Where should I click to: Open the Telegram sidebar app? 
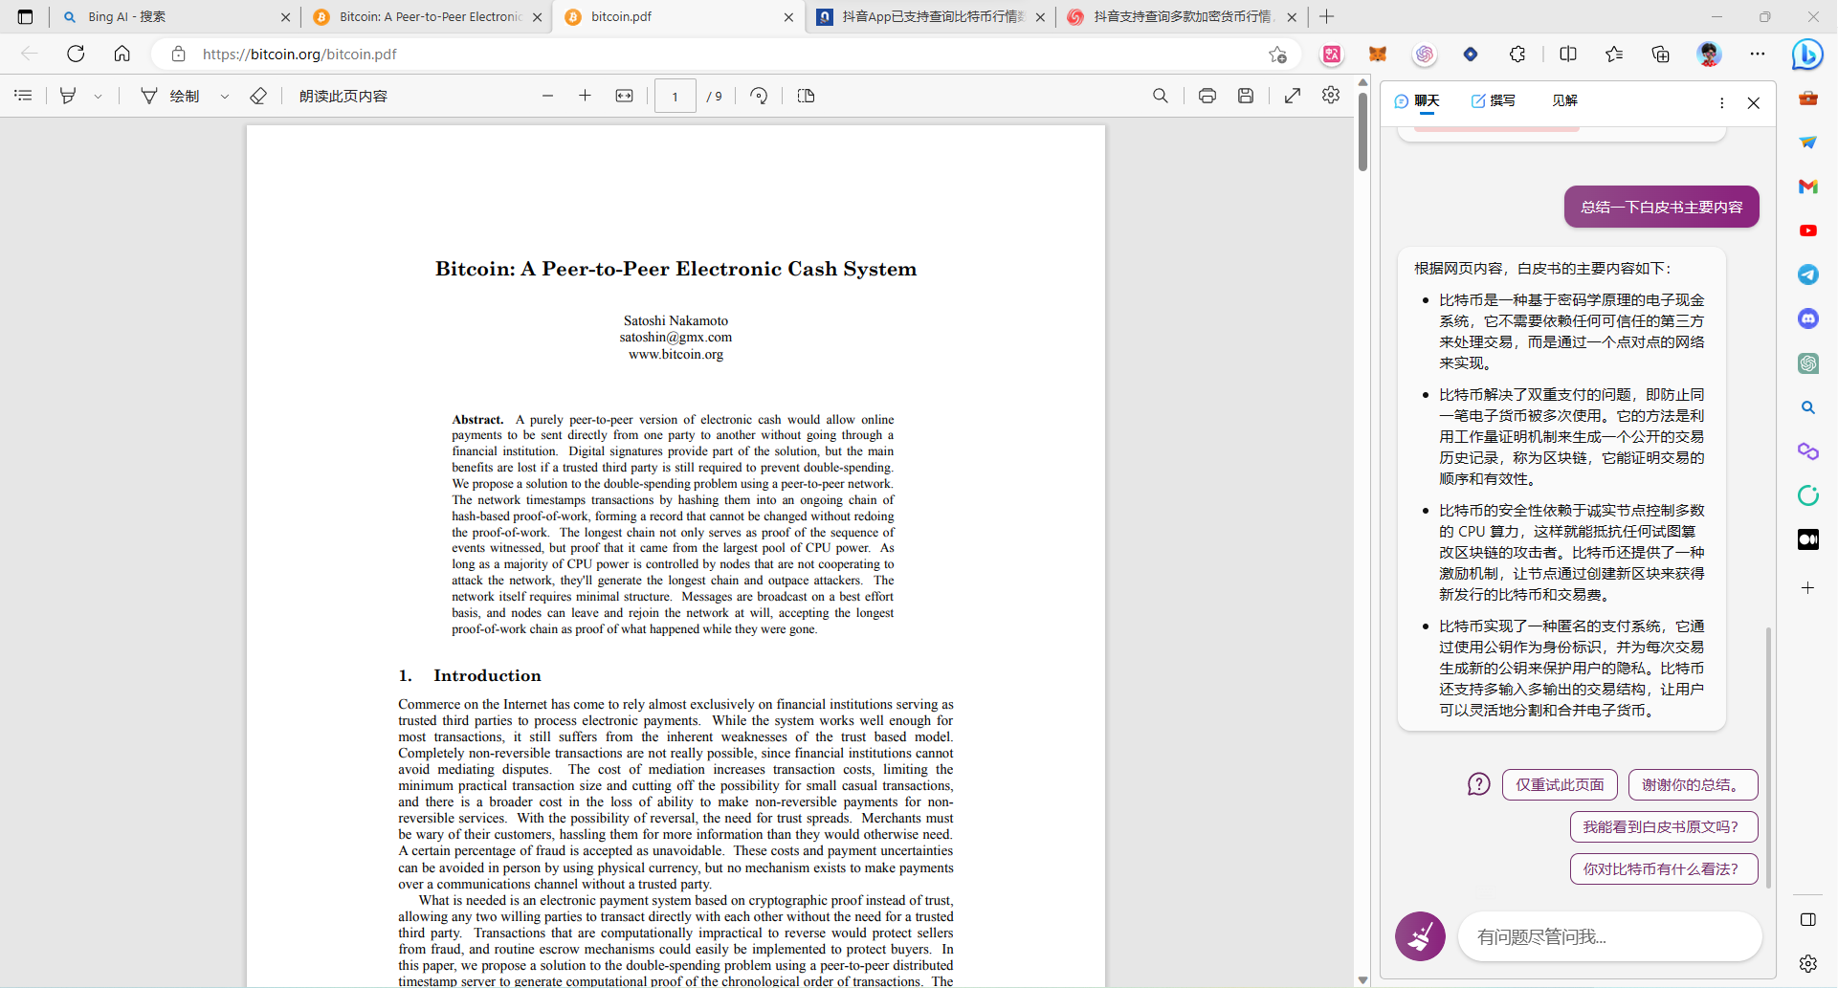pyautogui.click(x=1808, y=274)
